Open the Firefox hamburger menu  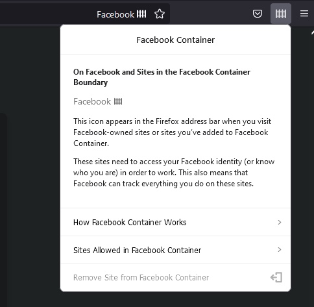pos(304,14)
